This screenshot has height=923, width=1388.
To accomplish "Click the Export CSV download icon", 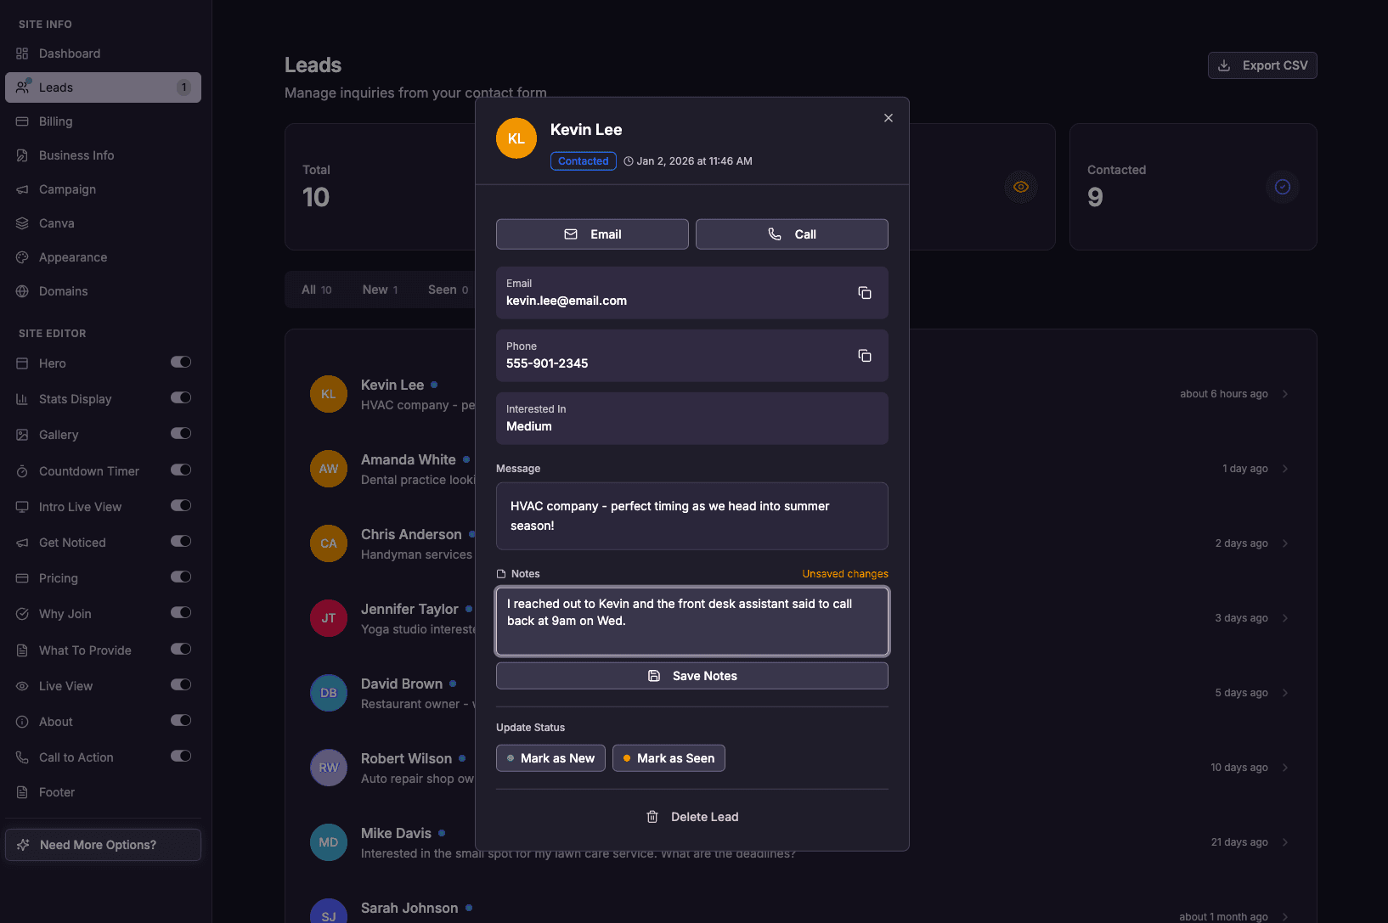I will pyautogui.click(x=1224, y=65).
